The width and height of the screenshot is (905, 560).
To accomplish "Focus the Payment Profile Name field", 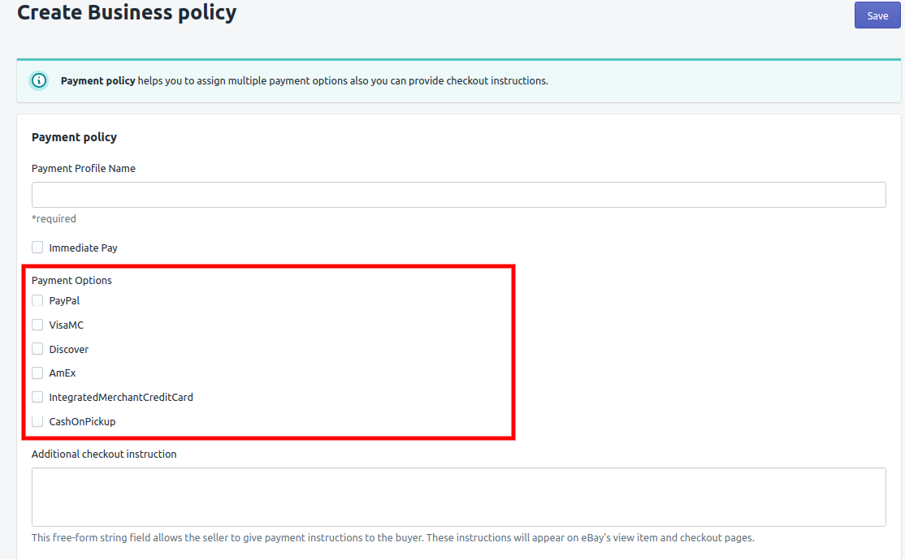I will point(458,195).
